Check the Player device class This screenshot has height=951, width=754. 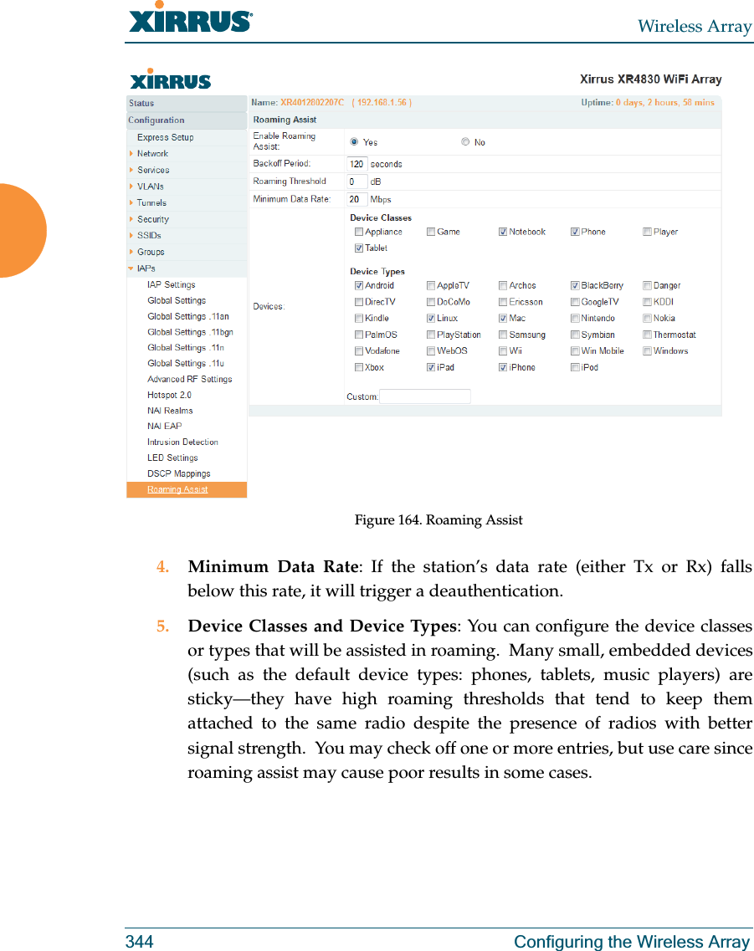click(x=647, y=232)
